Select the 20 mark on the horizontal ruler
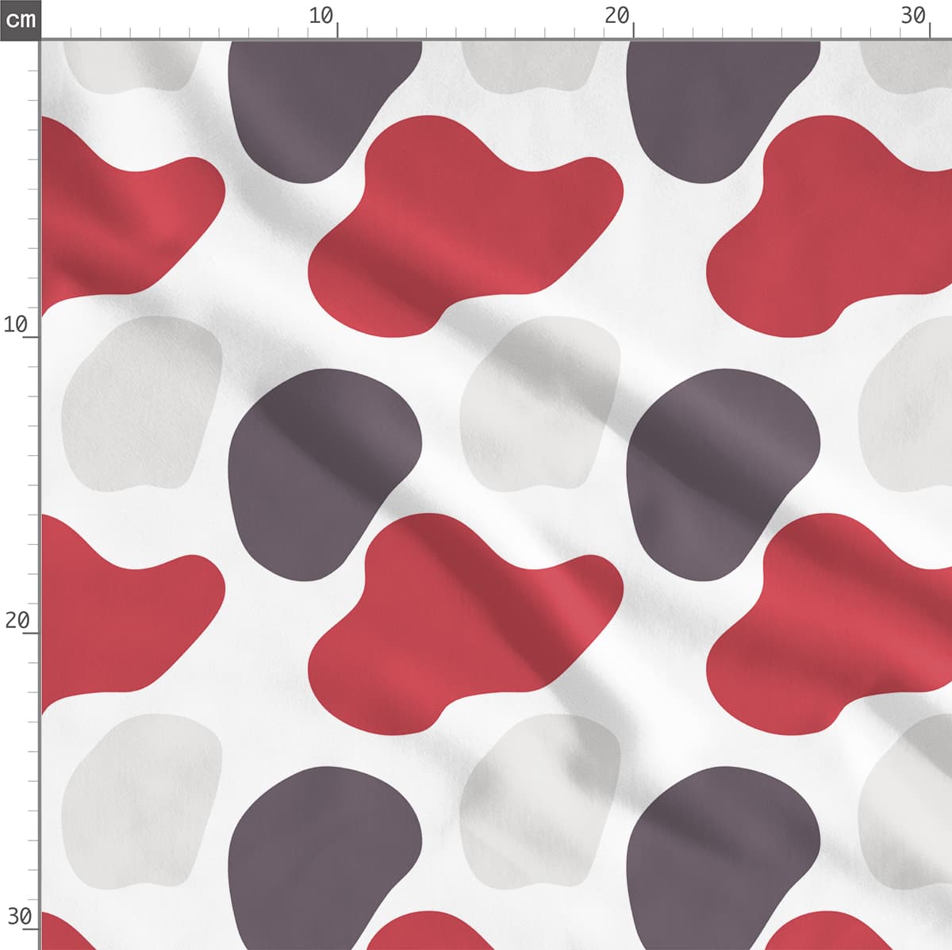The image size is (952, 950). 617,16
